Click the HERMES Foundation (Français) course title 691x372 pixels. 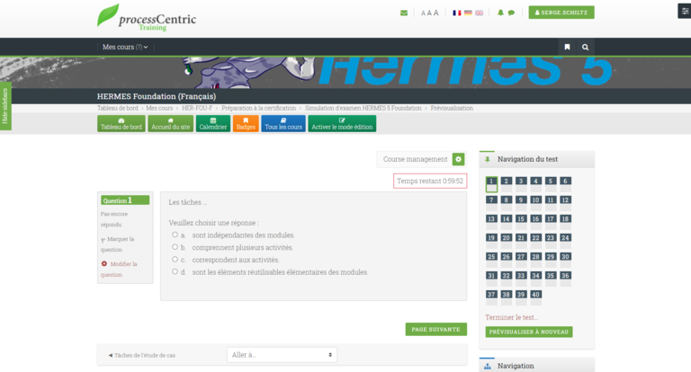point(157,96)
